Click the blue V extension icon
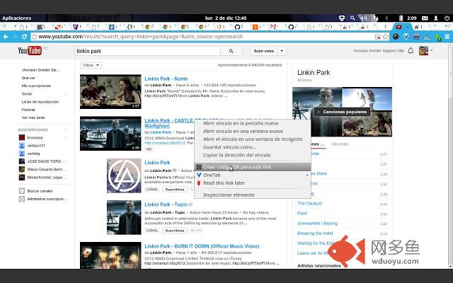Image resolution: width=453 pixels, height=283 pixels. coord(406,37)
